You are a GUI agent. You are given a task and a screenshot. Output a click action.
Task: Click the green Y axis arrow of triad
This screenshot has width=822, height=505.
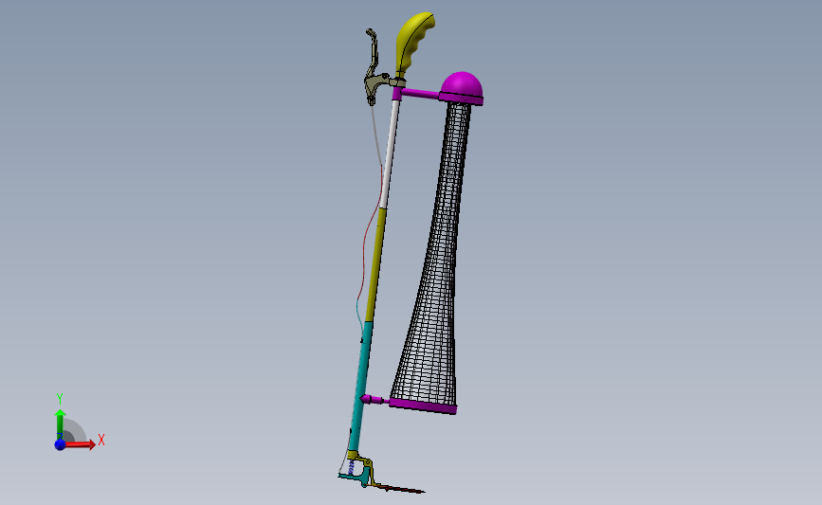click(x=61, y=425)
